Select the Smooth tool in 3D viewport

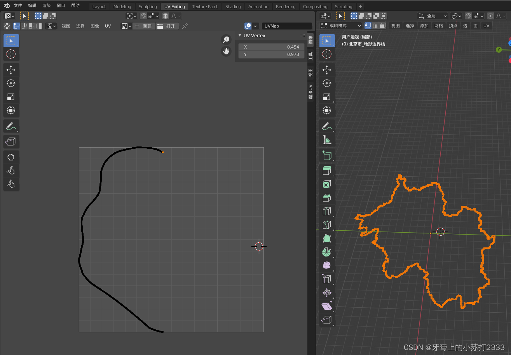327,266
